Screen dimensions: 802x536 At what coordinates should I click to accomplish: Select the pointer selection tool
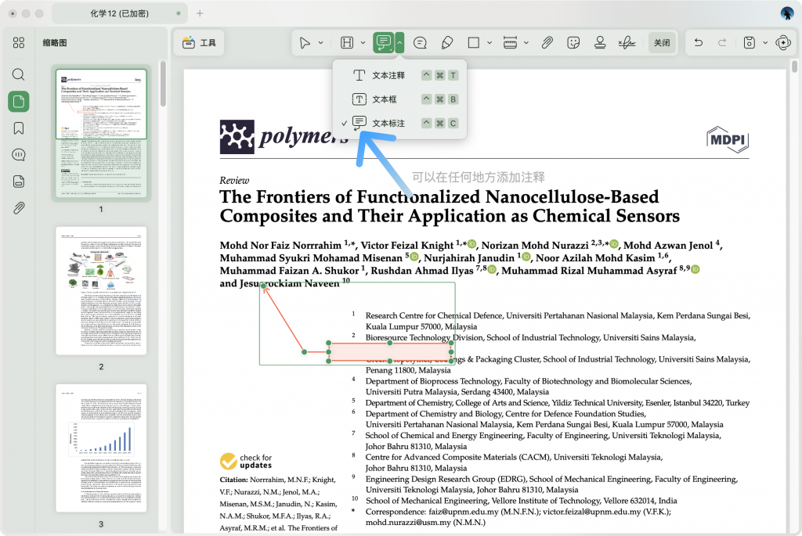pos(305,43)
